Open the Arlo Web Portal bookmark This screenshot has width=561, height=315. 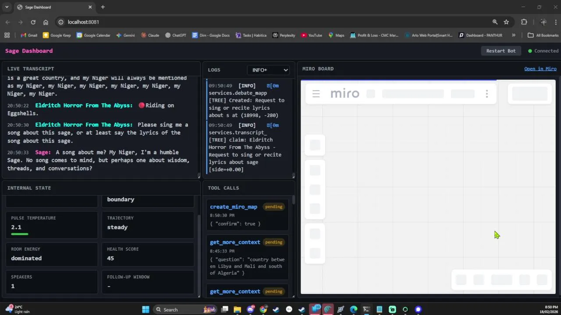429,35
